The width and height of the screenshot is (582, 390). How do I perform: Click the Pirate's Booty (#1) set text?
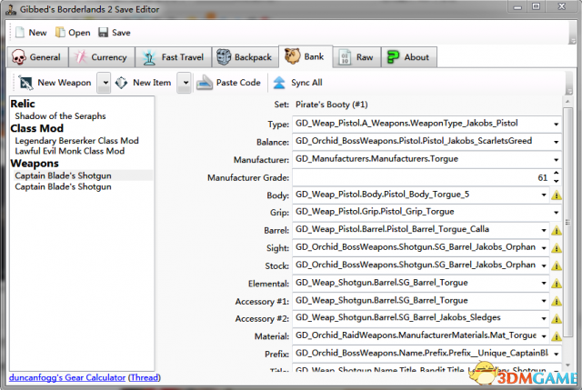[331, 105]
